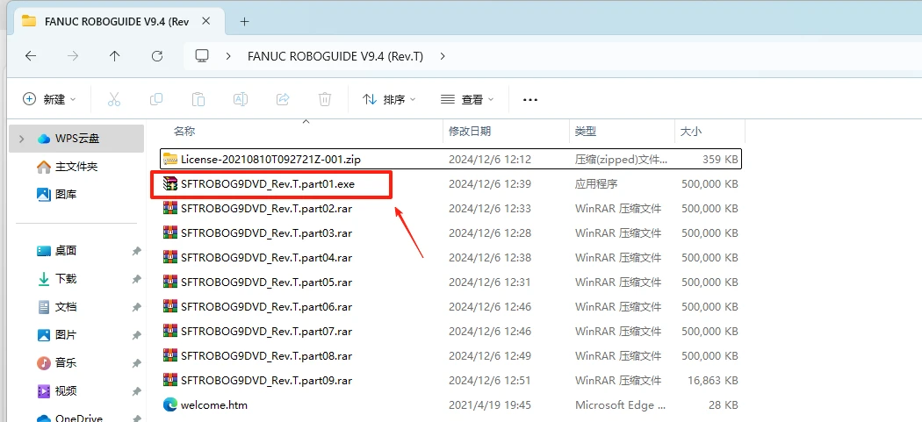Select SFTROBOG9DVD_Rev.T.part07.rar file
This screenshot has height=422, width=922.
(450, 332)
